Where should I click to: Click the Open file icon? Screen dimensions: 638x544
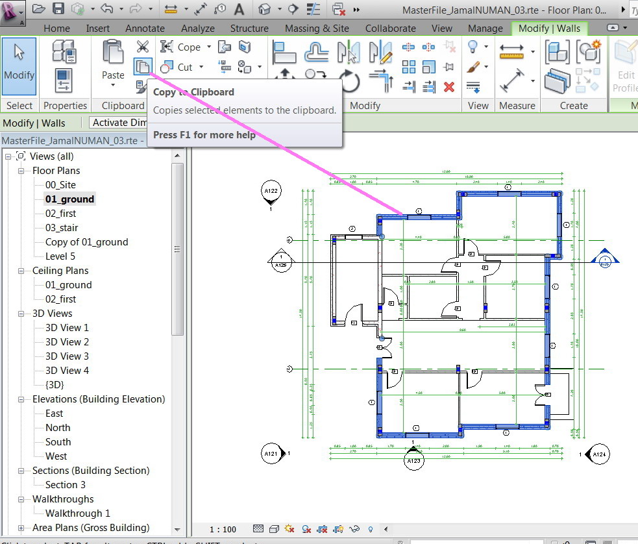(38, 8)
